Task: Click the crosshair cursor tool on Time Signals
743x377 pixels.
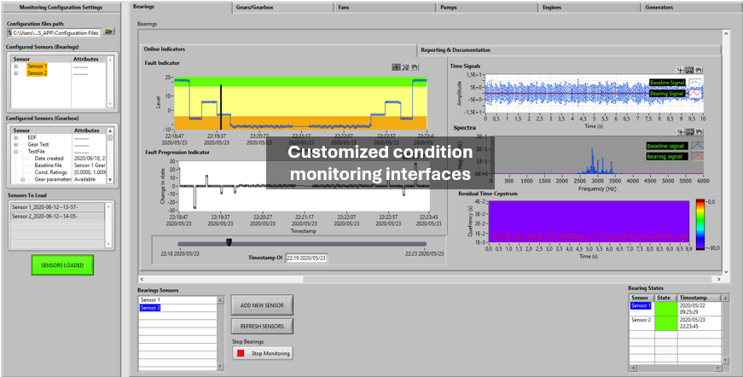Action: [680, 70]
